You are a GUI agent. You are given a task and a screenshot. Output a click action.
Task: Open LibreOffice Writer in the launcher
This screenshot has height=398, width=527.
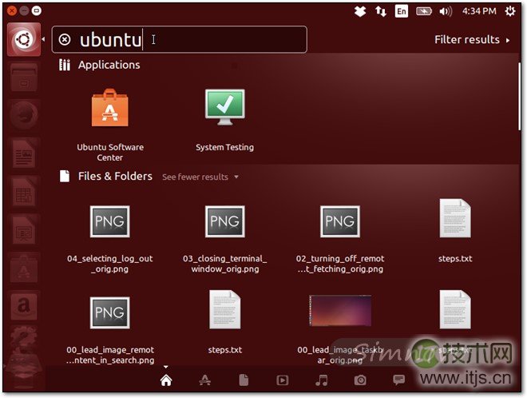click(x=23, y=153)
